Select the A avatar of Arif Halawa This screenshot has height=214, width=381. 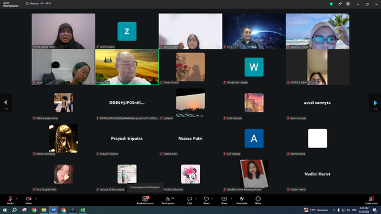pos(254,139)
